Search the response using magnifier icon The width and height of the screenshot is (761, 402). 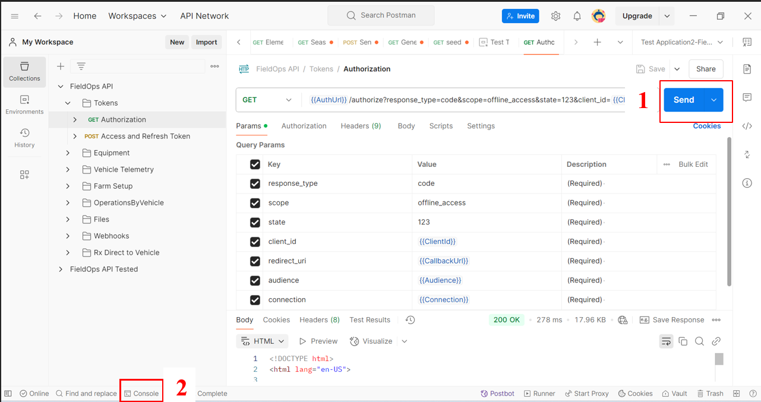point(699,341)
